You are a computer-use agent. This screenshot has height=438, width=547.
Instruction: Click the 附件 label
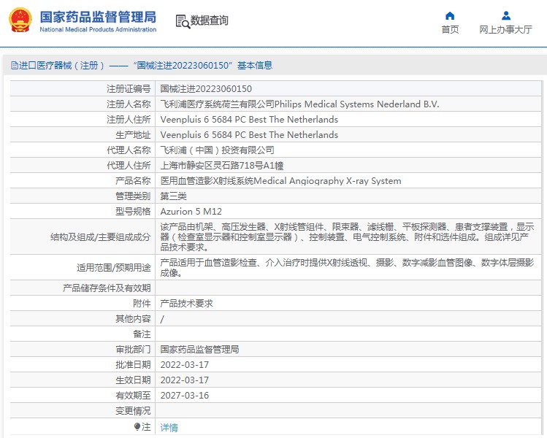[142, 304]
